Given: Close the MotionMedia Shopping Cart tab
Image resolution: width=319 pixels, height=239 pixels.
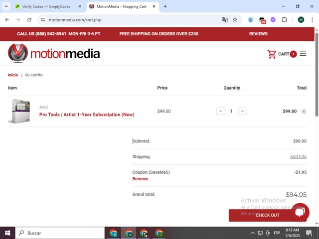Looking at the screenshot, I should point(154,6).
